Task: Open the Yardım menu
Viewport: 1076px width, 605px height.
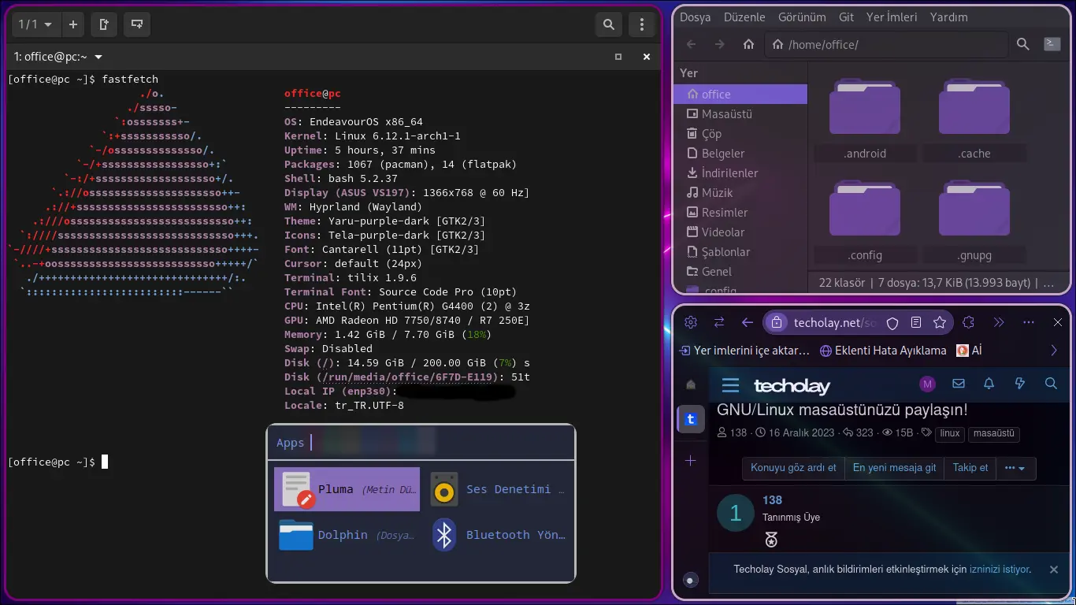Action: tap(948, 17)
